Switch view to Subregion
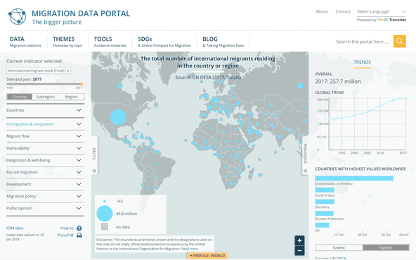Viewport: 416px width, 260px height. pyautogui.click(x=46, y=97)
